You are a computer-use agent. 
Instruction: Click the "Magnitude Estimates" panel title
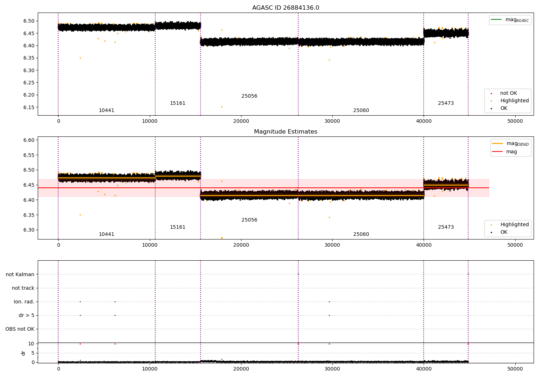click(286, 132)
